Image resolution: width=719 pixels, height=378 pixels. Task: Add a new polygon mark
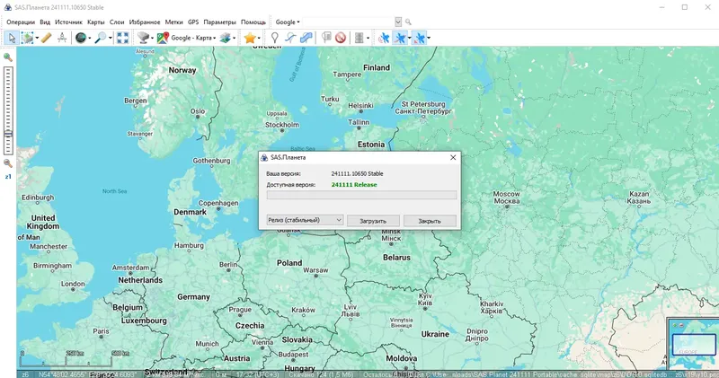(x=306, y=38)
